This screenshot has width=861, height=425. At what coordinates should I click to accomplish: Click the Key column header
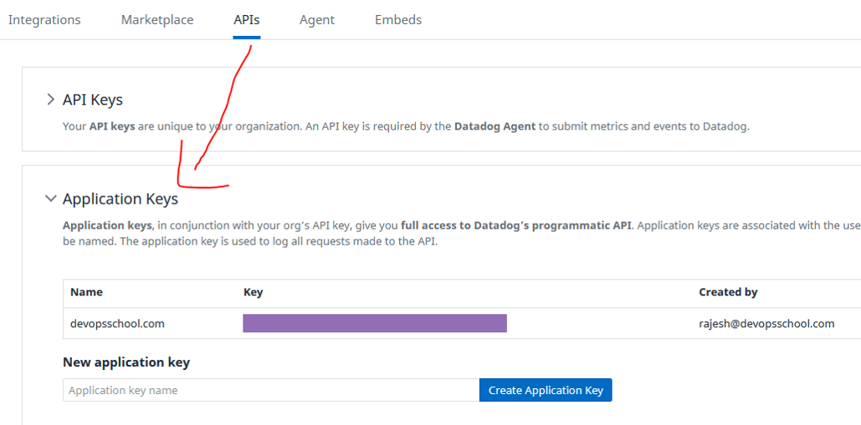coord(253,292)
